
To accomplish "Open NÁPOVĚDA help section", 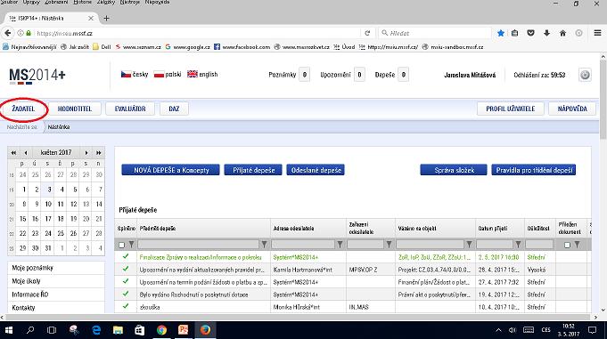I will point(572,109).
